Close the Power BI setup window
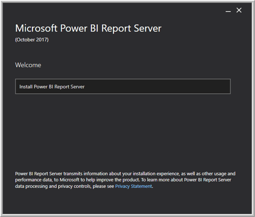This screenshot has height=217, width=255. [239, 10]
